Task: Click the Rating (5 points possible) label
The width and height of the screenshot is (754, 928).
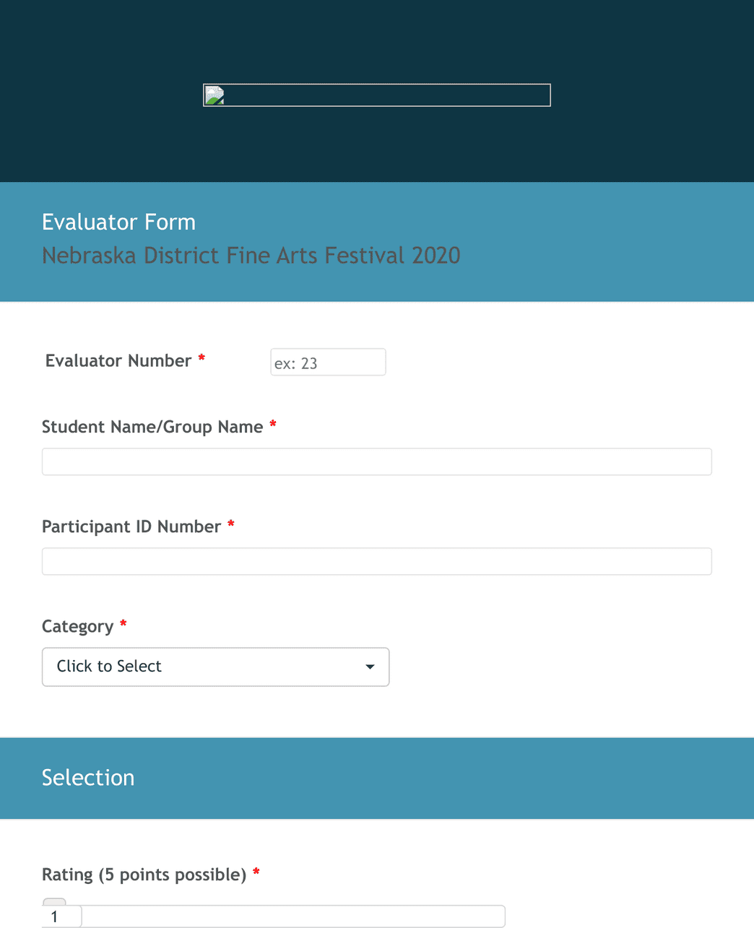Action: tap(144, 875)
